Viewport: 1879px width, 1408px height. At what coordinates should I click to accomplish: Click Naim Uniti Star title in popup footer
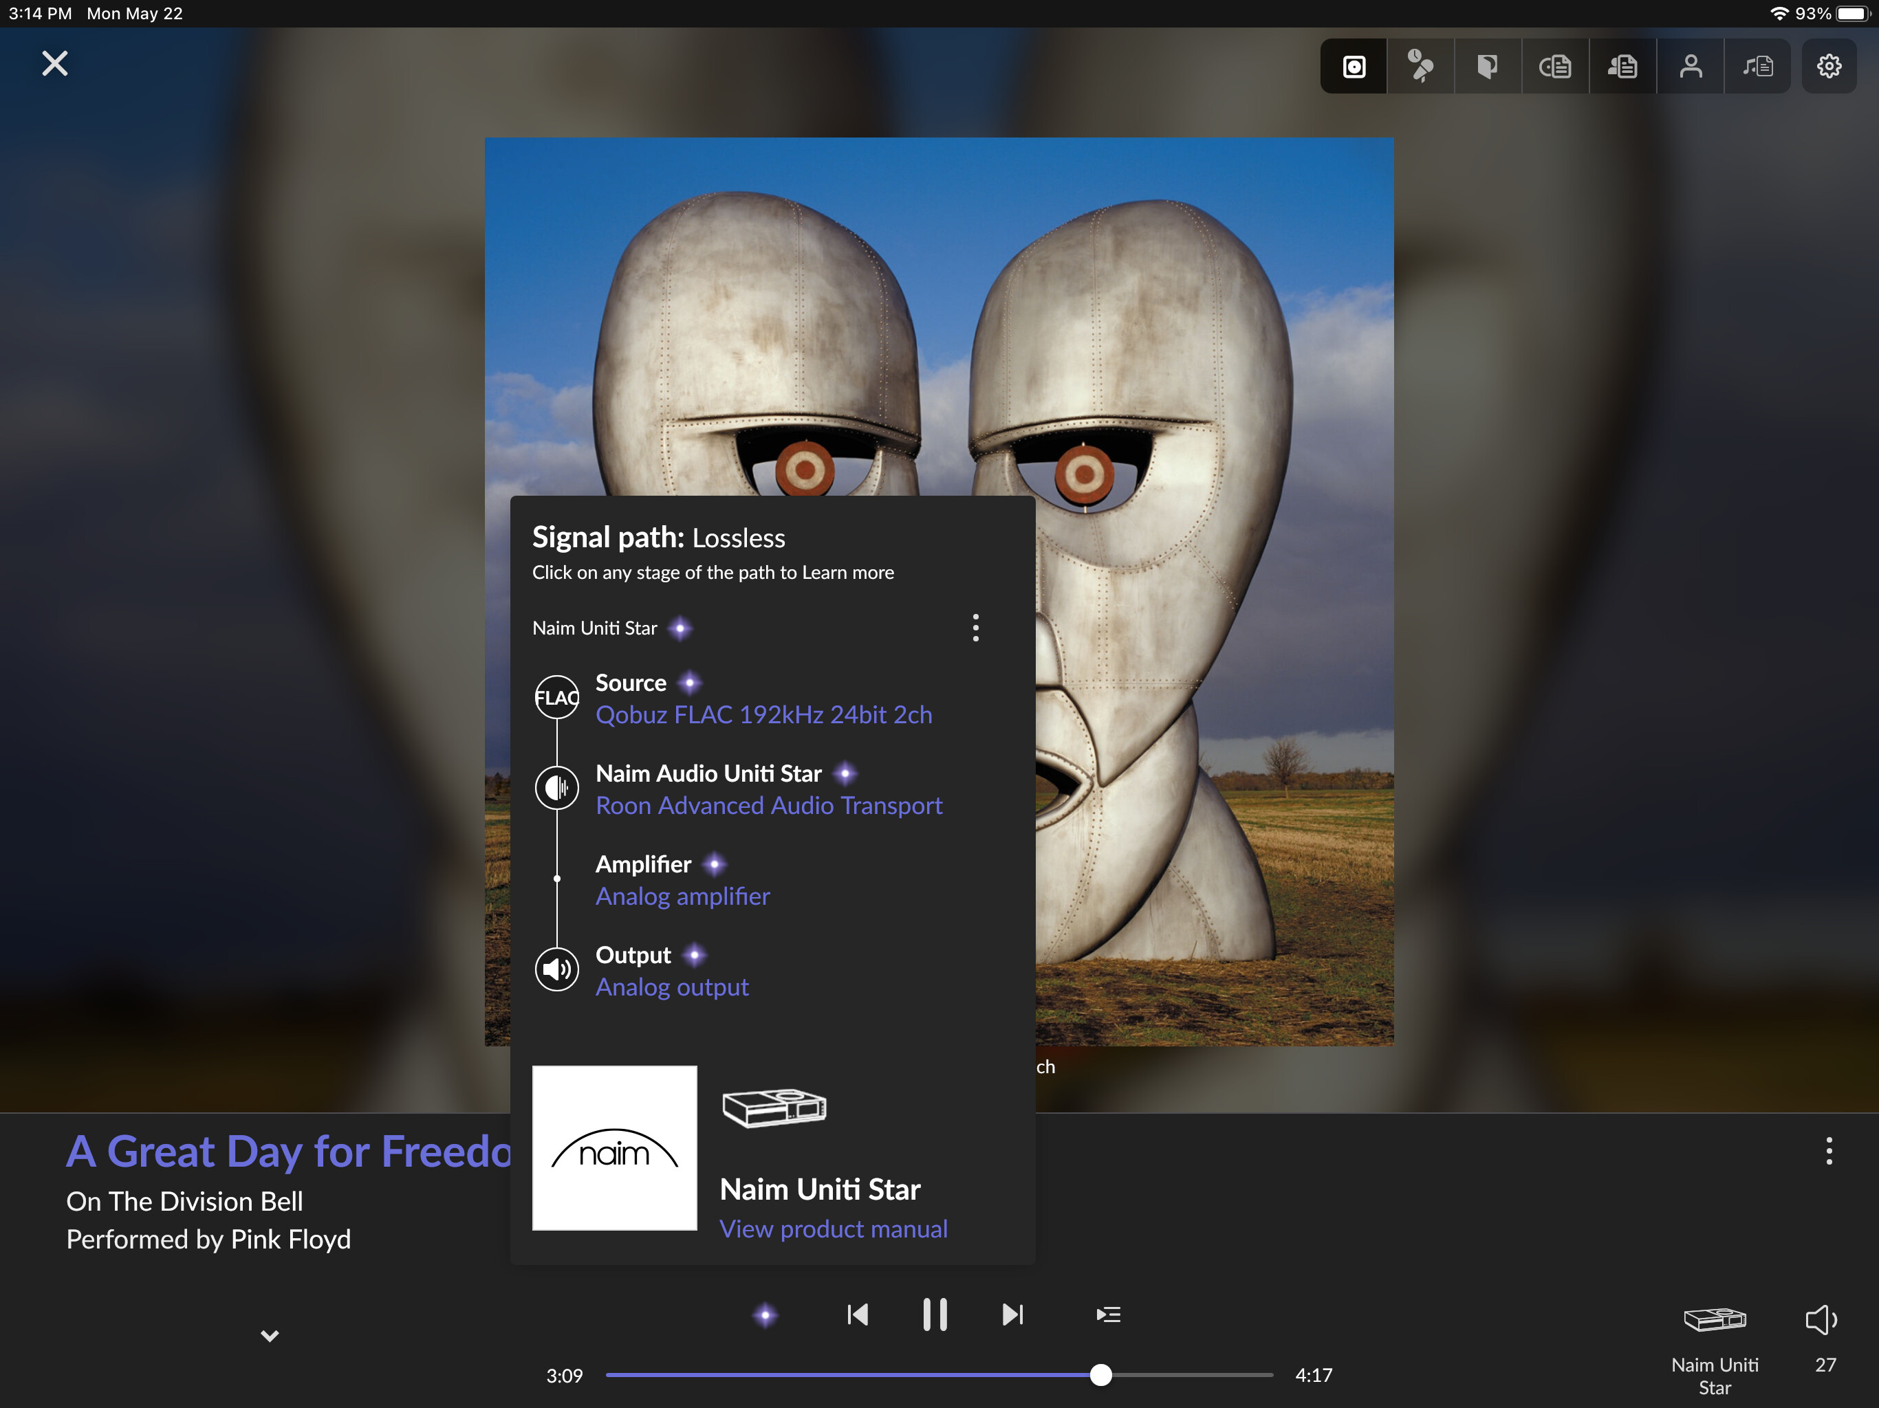(x=820, y=1190)
